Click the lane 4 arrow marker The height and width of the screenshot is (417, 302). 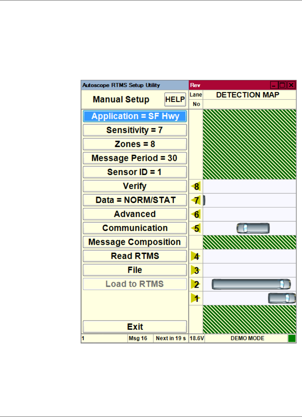click(x=196, y=257)
